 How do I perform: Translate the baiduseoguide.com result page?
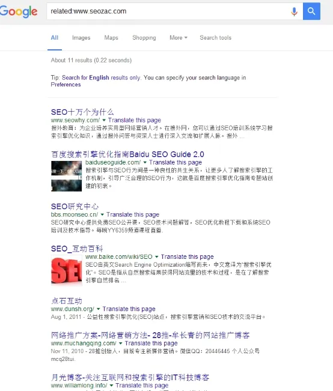coord(176,162)
